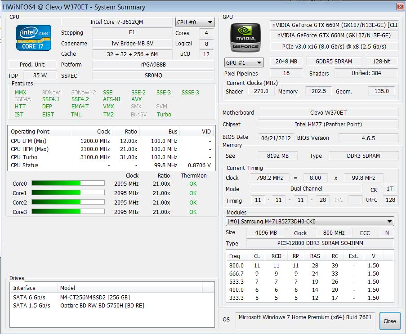Screen dimensions: 406x334
Task: Click the GDDR5 SDRAM field
Action: click(334, 62)
